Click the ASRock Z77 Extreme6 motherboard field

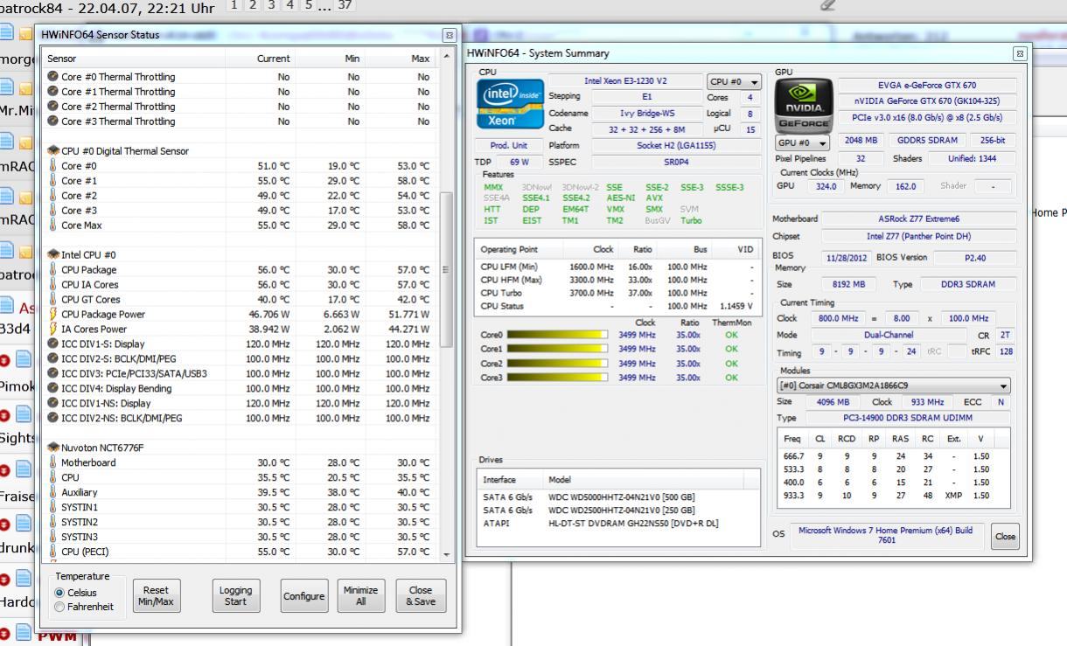(x=918, y=219)
